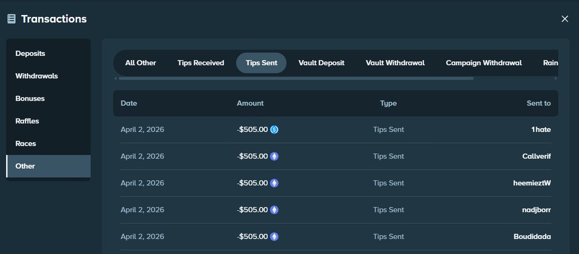Click the -$505.00 amount in nadjborr row
Viewport: 579px width, 254px height.
[x=252, y=210]
